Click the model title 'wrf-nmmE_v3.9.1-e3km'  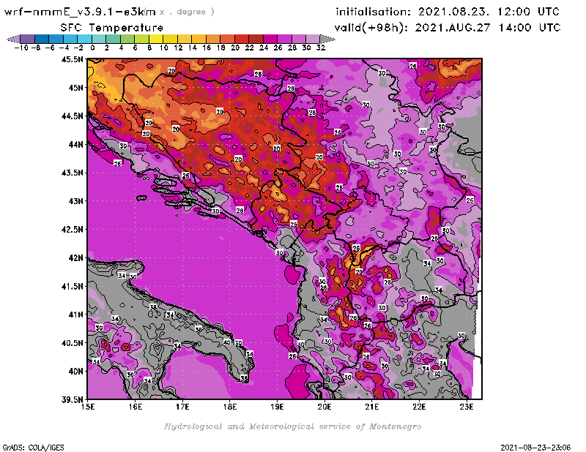pos(80,12)
